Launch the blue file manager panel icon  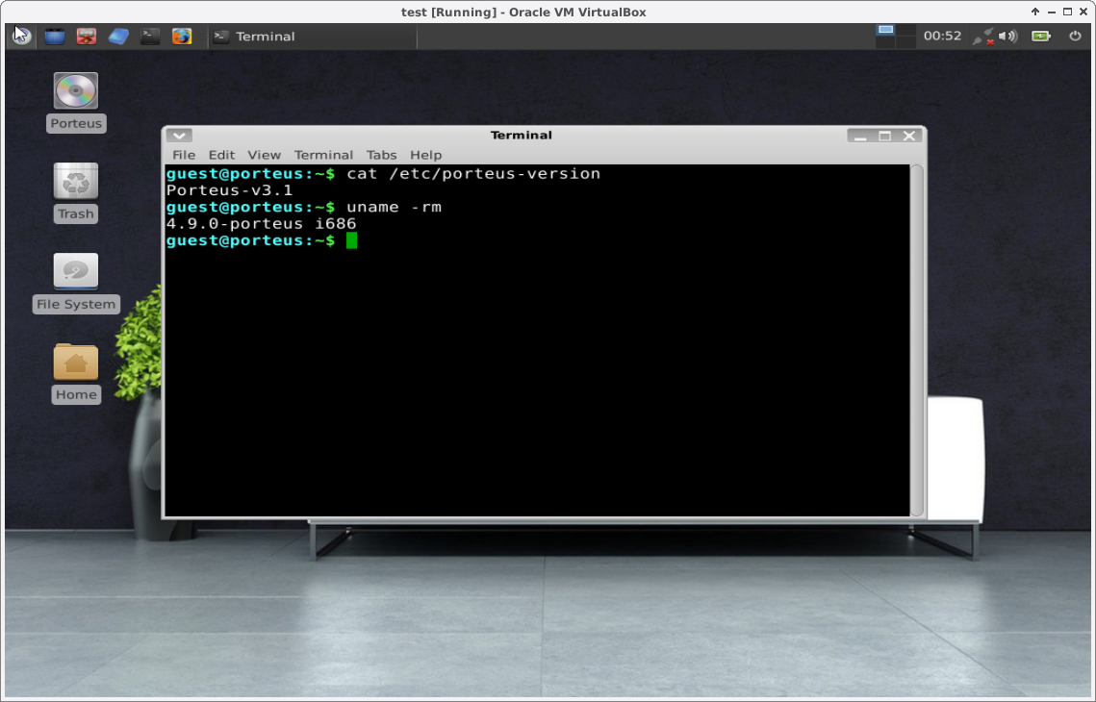point(118,37)
